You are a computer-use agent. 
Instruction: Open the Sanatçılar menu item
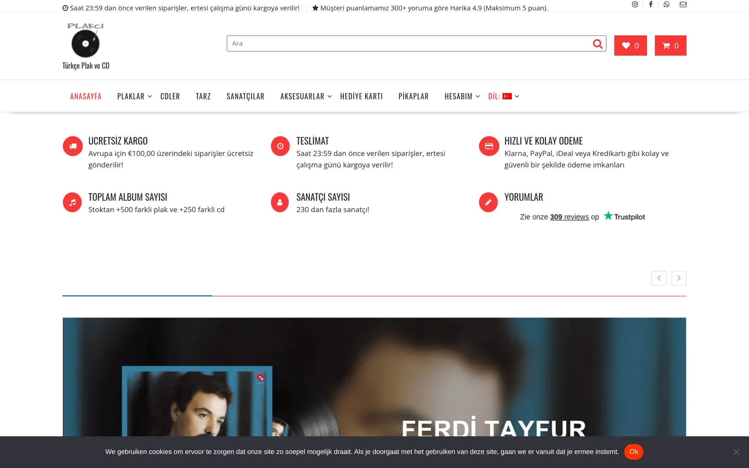tap(246, 96)
